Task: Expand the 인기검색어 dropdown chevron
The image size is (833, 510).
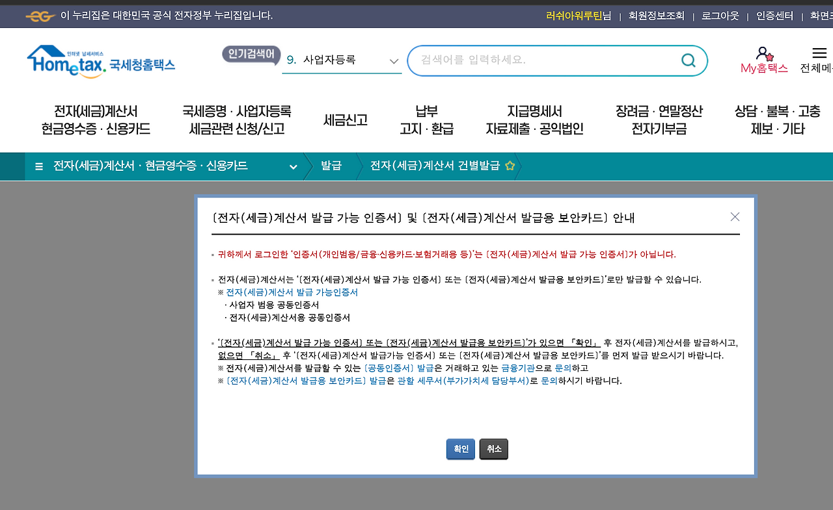Action: pos(393,60)
